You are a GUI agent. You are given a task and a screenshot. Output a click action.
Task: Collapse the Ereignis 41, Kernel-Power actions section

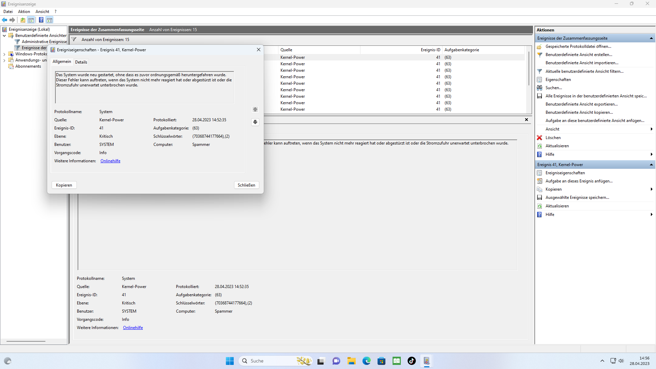[x=651, y=165]
